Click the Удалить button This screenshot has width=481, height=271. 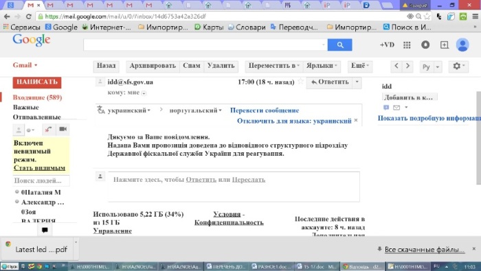tap(221, 66)
